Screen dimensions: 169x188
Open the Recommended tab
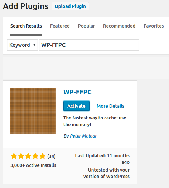[119, 26]
